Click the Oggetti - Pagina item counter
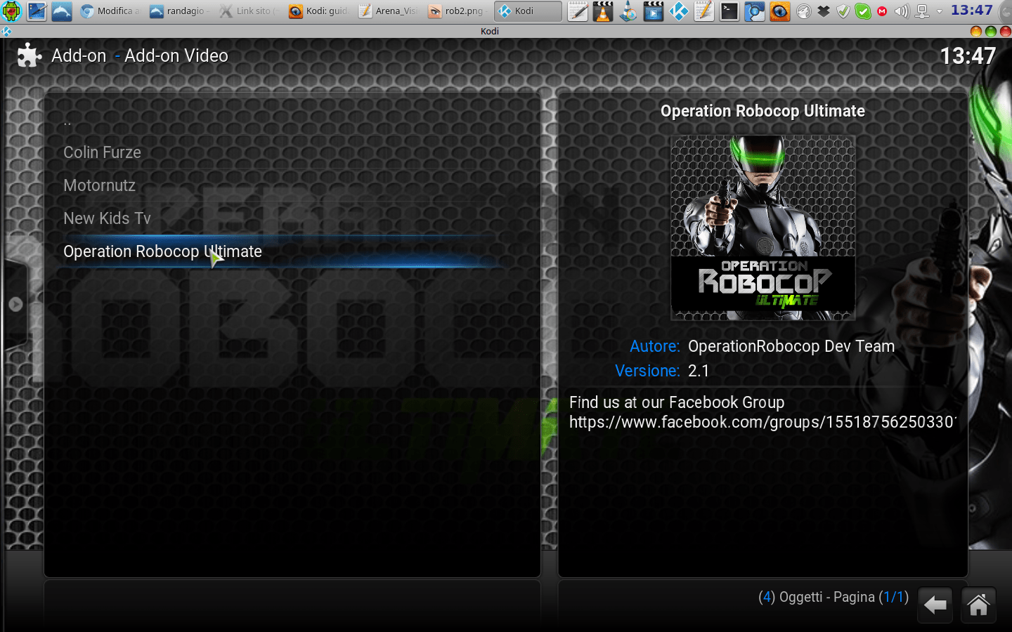The width and height of the screenshot is (1012, 632). coord(833,597)
